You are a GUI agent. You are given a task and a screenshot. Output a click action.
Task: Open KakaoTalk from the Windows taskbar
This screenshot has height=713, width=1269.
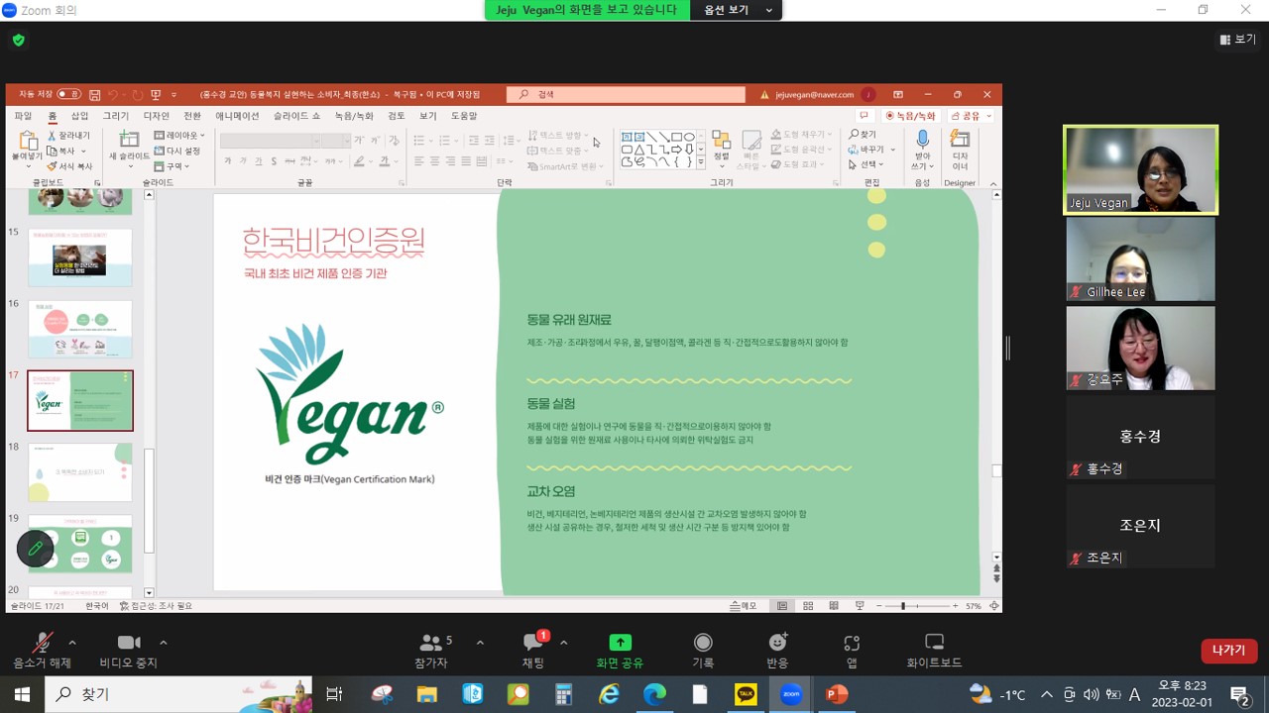tap(746, 694)
